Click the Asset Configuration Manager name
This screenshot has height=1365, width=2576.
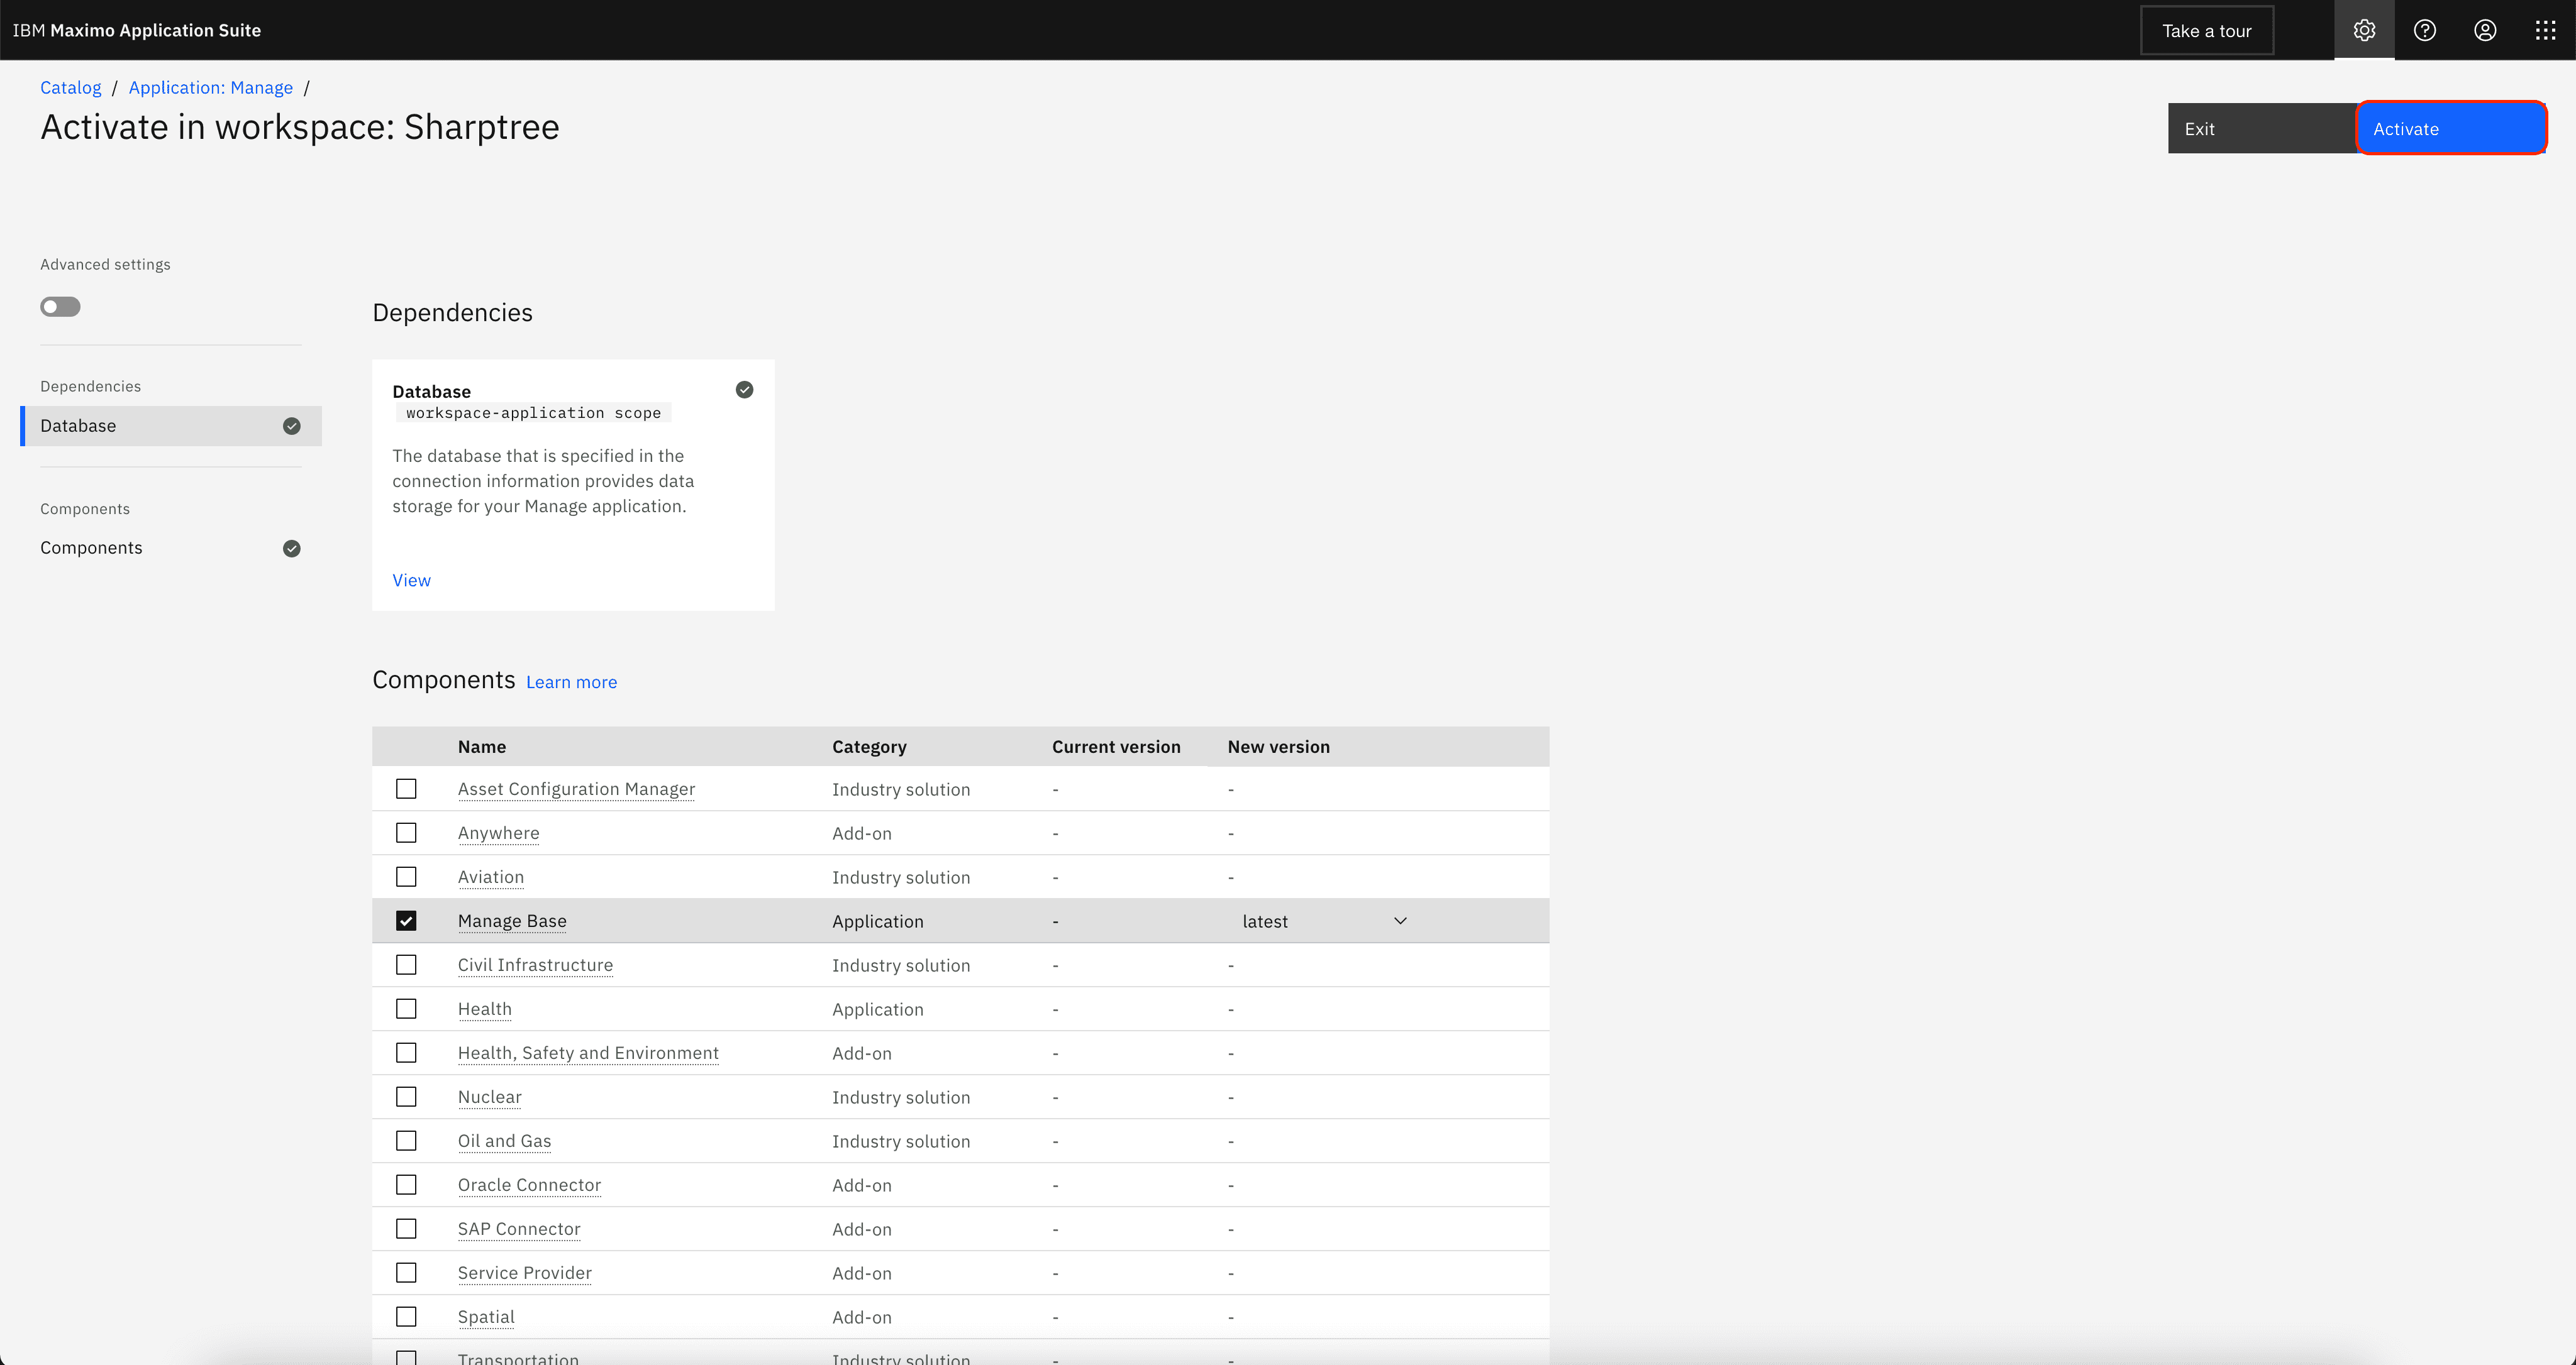click(576, 789)
